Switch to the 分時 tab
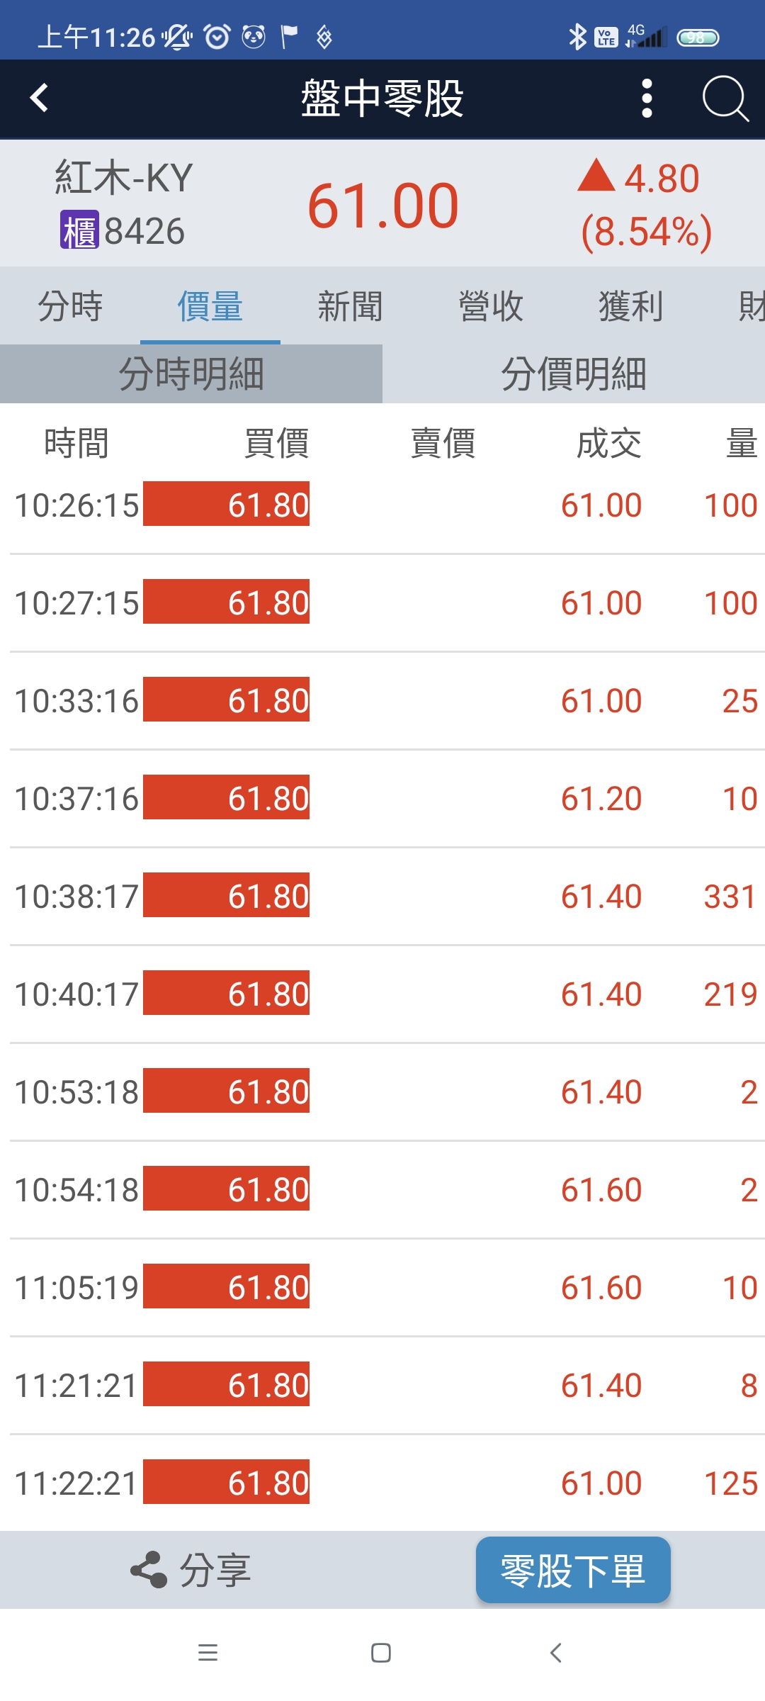This screenshot has height=1701, width=765. coord(70,306)
